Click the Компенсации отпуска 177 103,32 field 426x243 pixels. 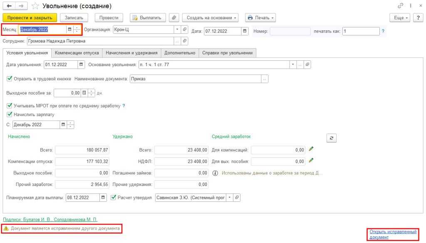pos(82,161)
